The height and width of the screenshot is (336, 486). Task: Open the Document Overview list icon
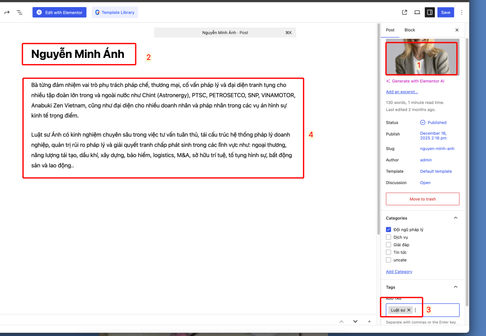click(x=19, y=12)
